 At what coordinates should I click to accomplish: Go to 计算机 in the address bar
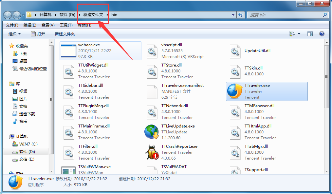[45, 15]
